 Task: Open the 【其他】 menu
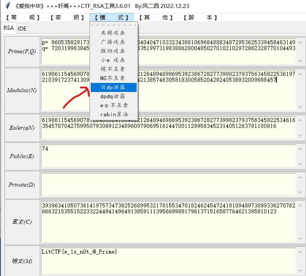tap(156, 17)
